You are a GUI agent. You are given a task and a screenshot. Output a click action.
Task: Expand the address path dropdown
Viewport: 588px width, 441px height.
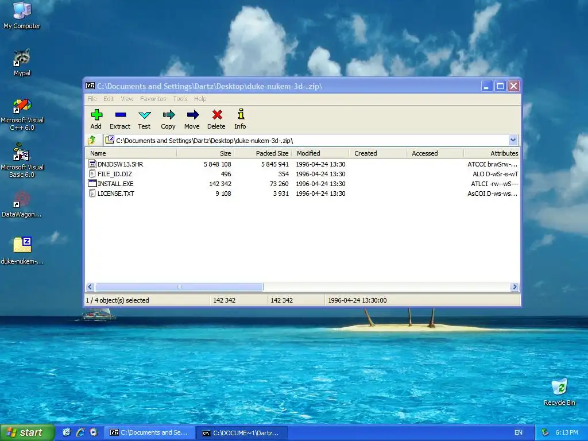pos(513,140)
